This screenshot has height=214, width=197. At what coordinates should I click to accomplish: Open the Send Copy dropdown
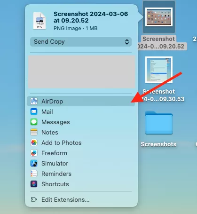pos(81,42)
